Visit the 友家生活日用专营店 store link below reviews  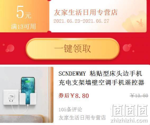82,118
